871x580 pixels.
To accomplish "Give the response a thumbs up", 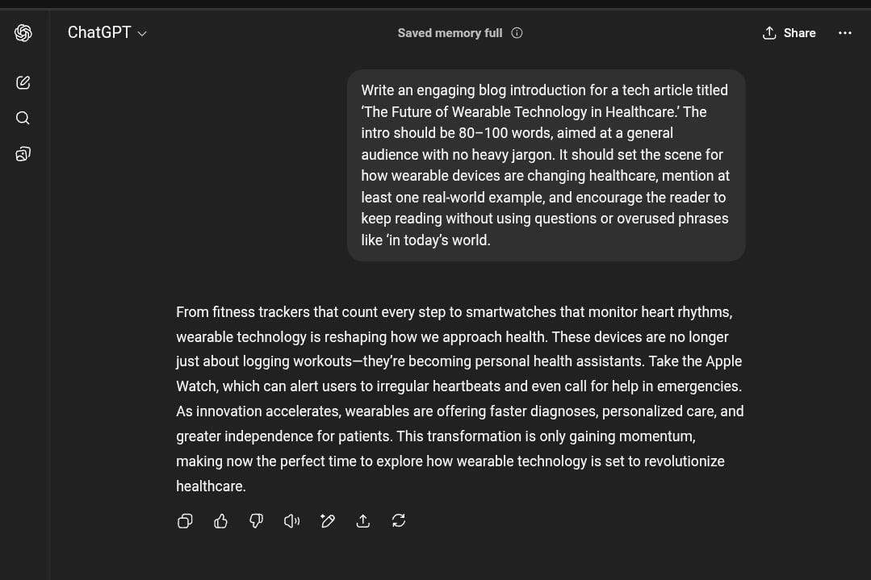I will 220,520.
